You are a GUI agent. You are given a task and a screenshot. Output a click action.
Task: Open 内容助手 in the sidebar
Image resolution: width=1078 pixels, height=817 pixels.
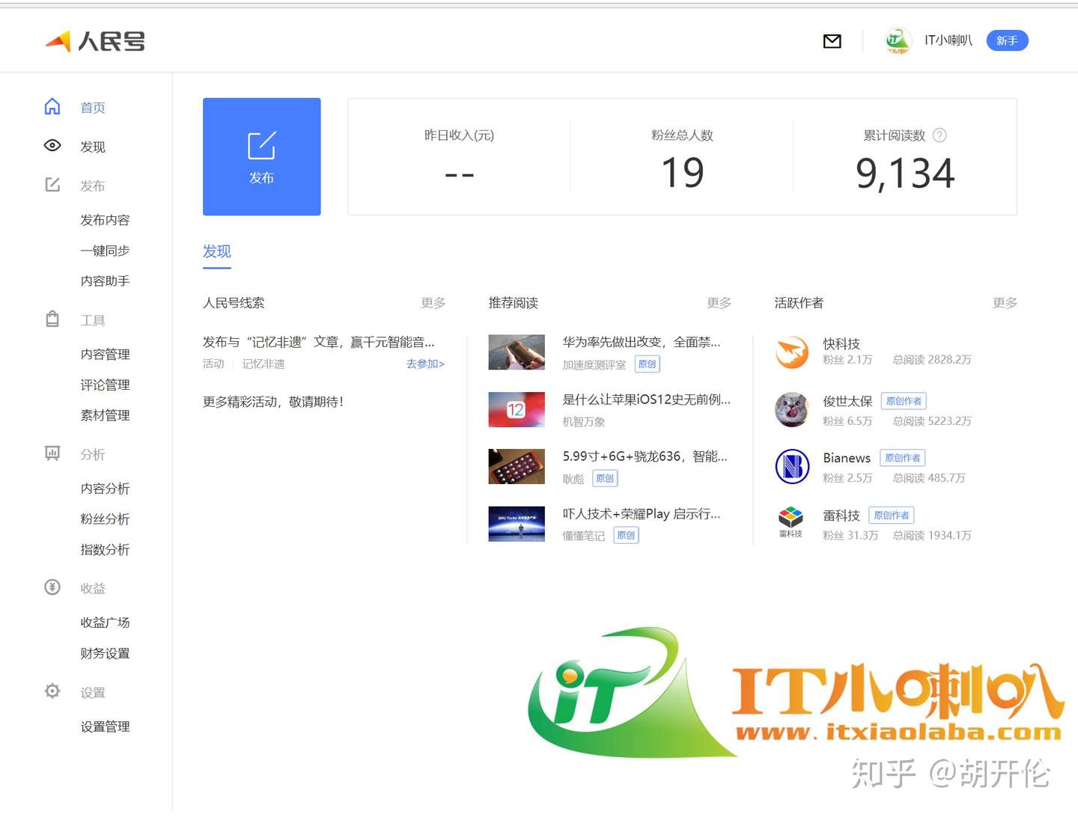106,281
